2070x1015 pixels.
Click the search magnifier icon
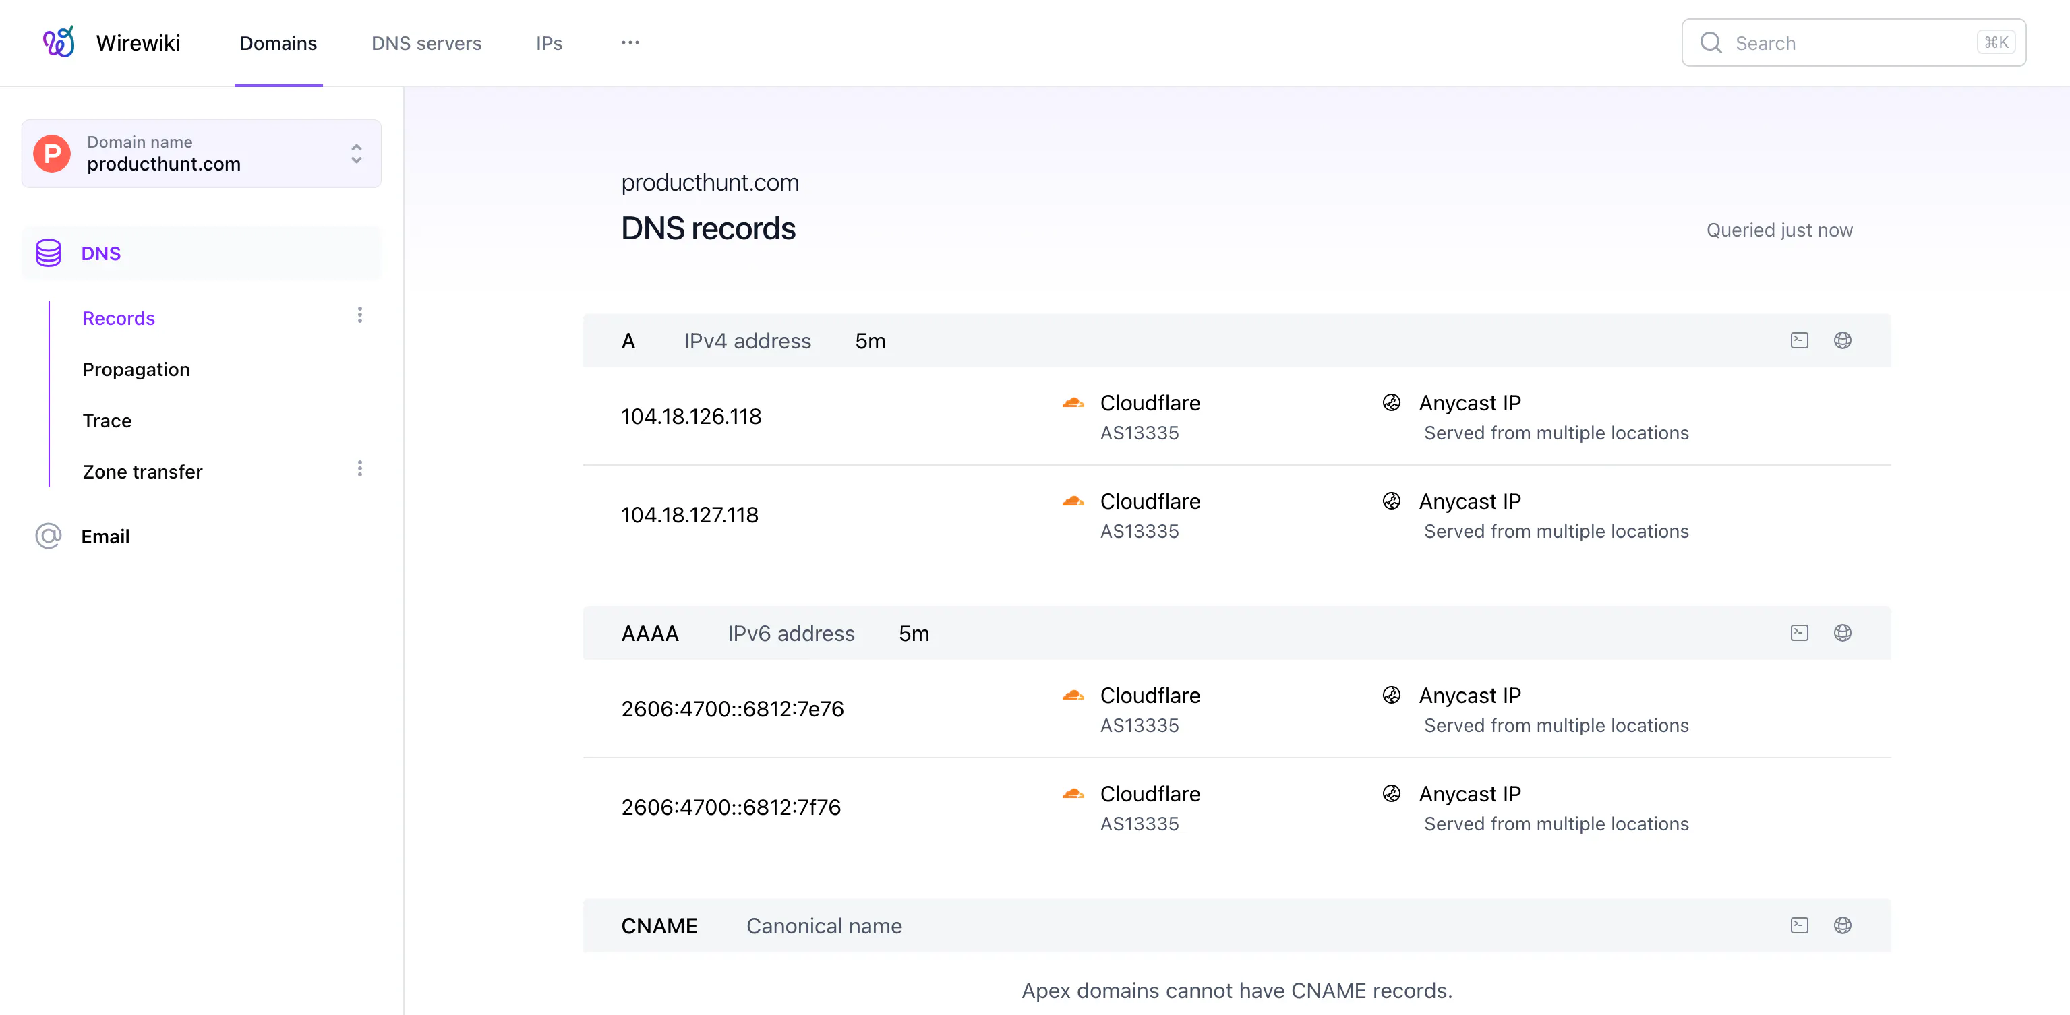pyautogui.click(x=1711, y=42)
